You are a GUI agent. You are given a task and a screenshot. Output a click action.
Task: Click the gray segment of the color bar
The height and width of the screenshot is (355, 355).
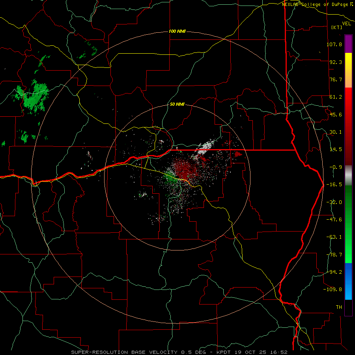point(348,176)
